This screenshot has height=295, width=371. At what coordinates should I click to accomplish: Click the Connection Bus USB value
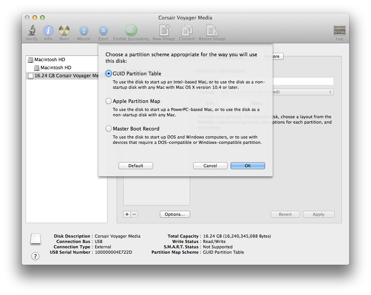(99, 241)
